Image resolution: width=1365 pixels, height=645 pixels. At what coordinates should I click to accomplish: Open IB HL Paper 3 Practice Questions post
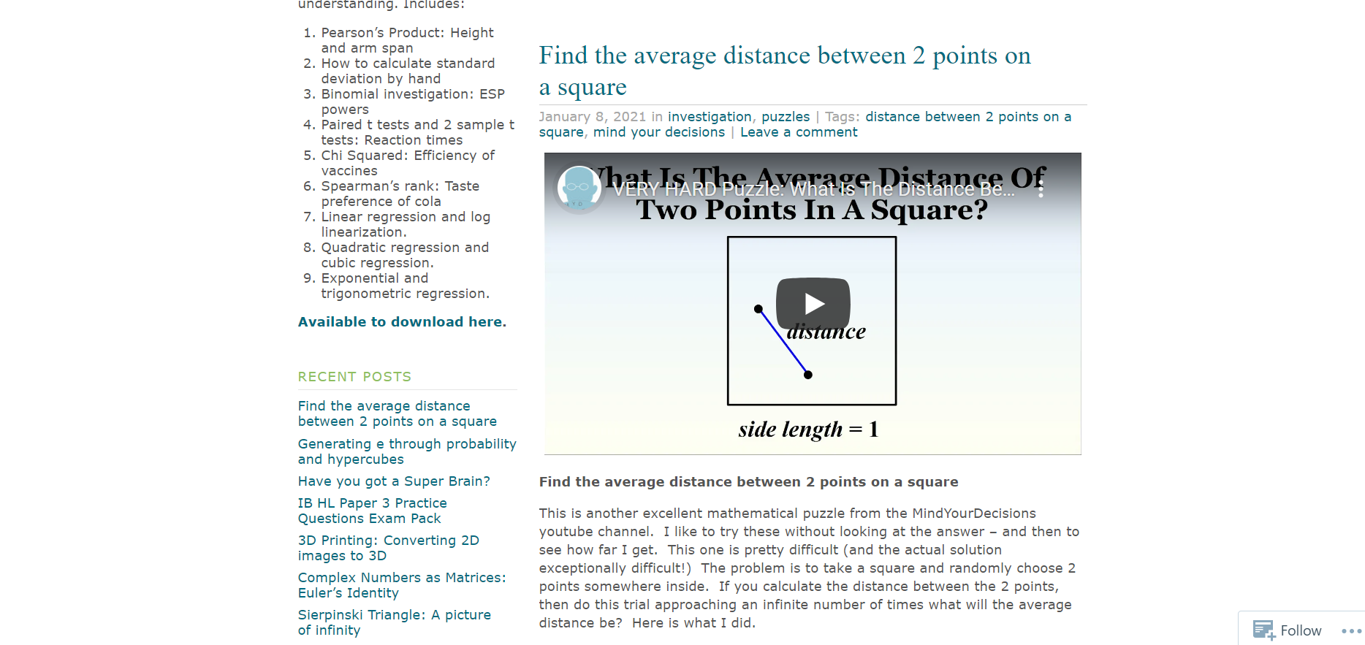tap(373, 511)
